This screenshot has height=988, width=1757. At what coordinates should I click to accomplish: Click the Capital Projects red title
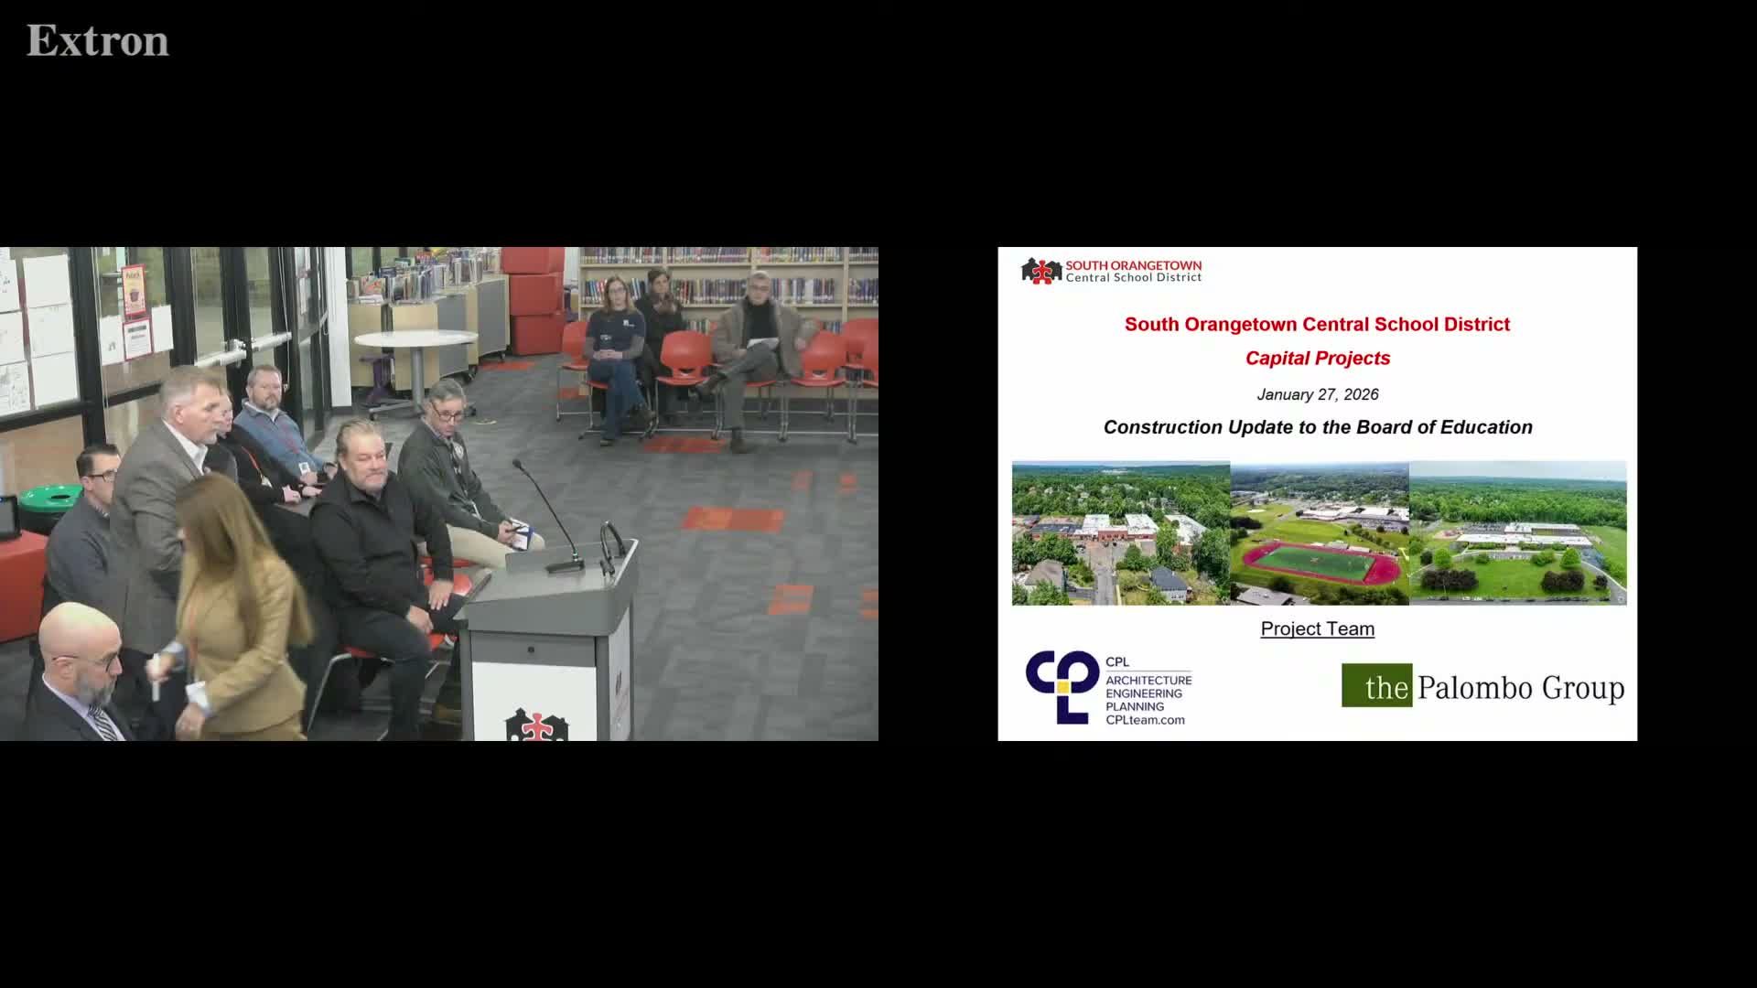[x=1317, y=359]
